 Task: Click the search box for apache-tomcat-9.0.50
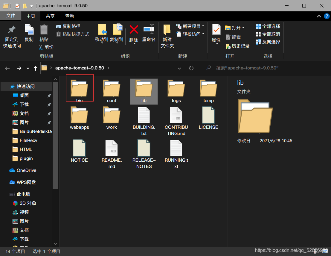click(264, 68)
